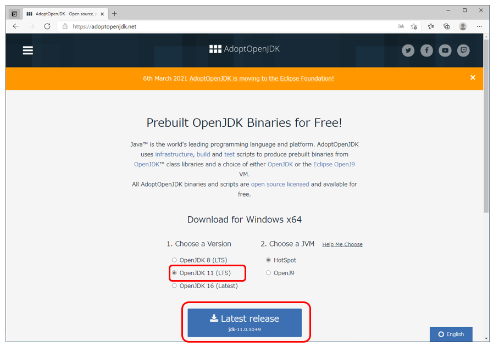Reload the page with the refresh icon
Viewport: 499px width, 347px height.
[47, 26]
